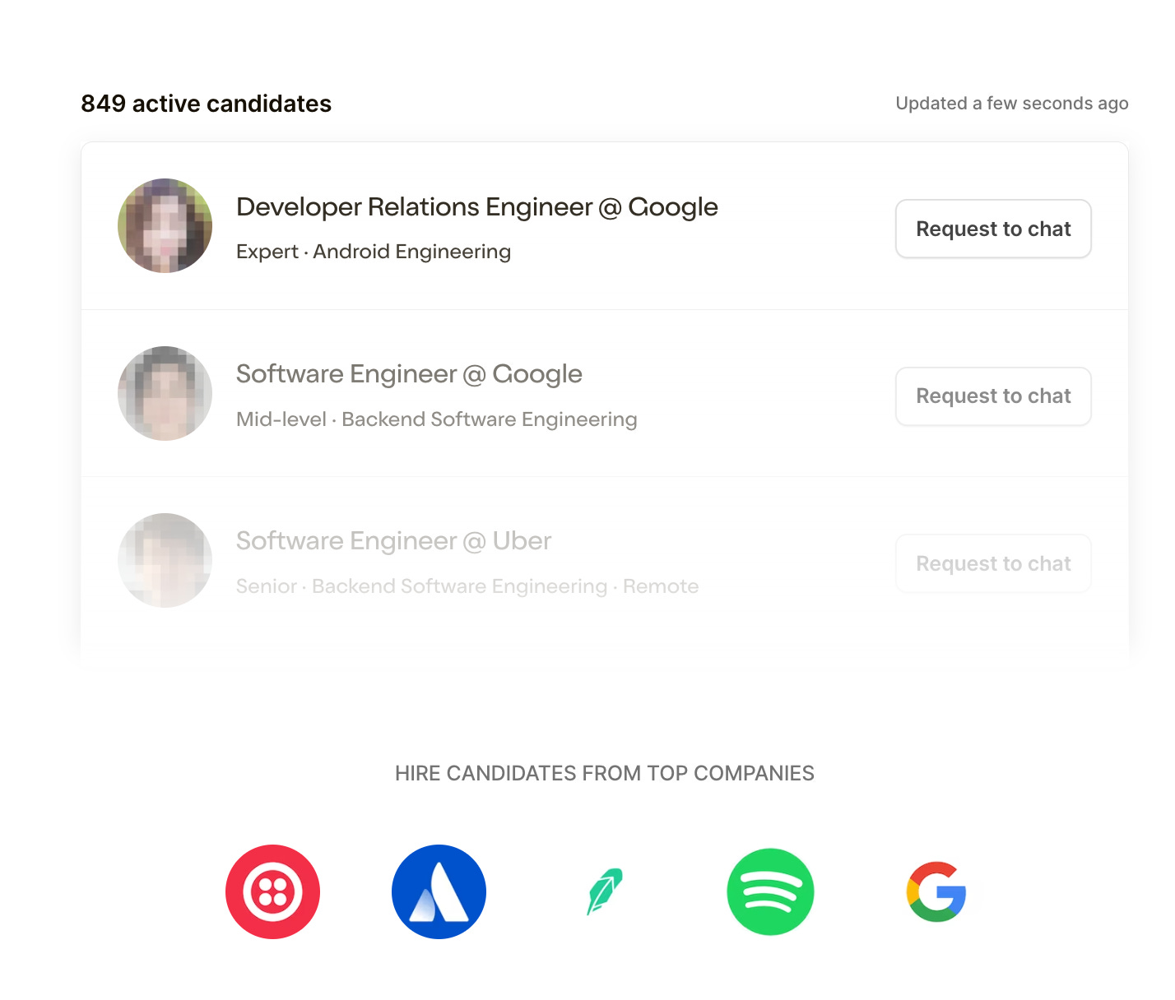Request to chat with the Google Software Engineer

pos(992,396)
